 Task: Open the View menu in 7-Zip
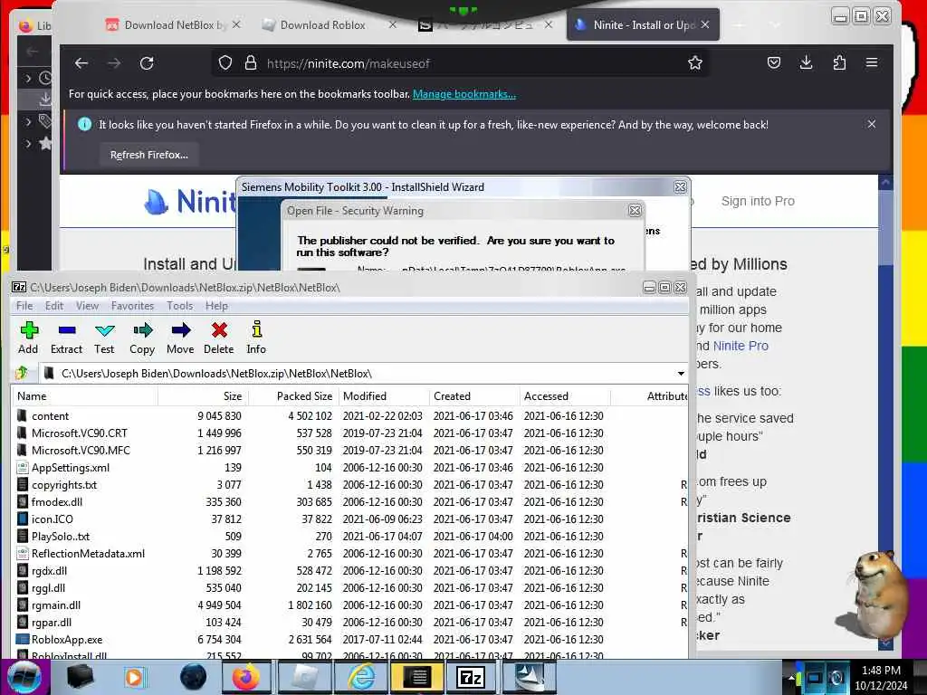[87, 306]
